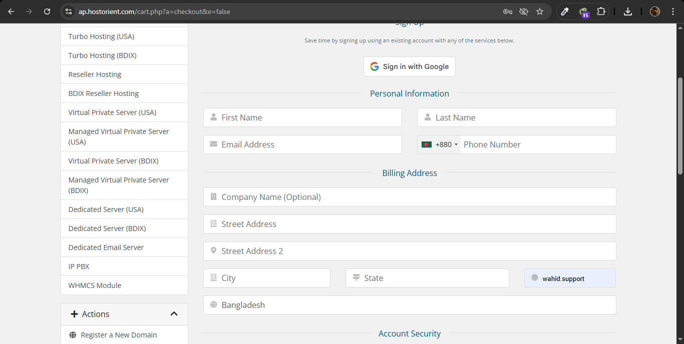The width and height of the screenshot is (684, 344).
Task: Bookmark this page with the star icon
Action: [540, 11]
